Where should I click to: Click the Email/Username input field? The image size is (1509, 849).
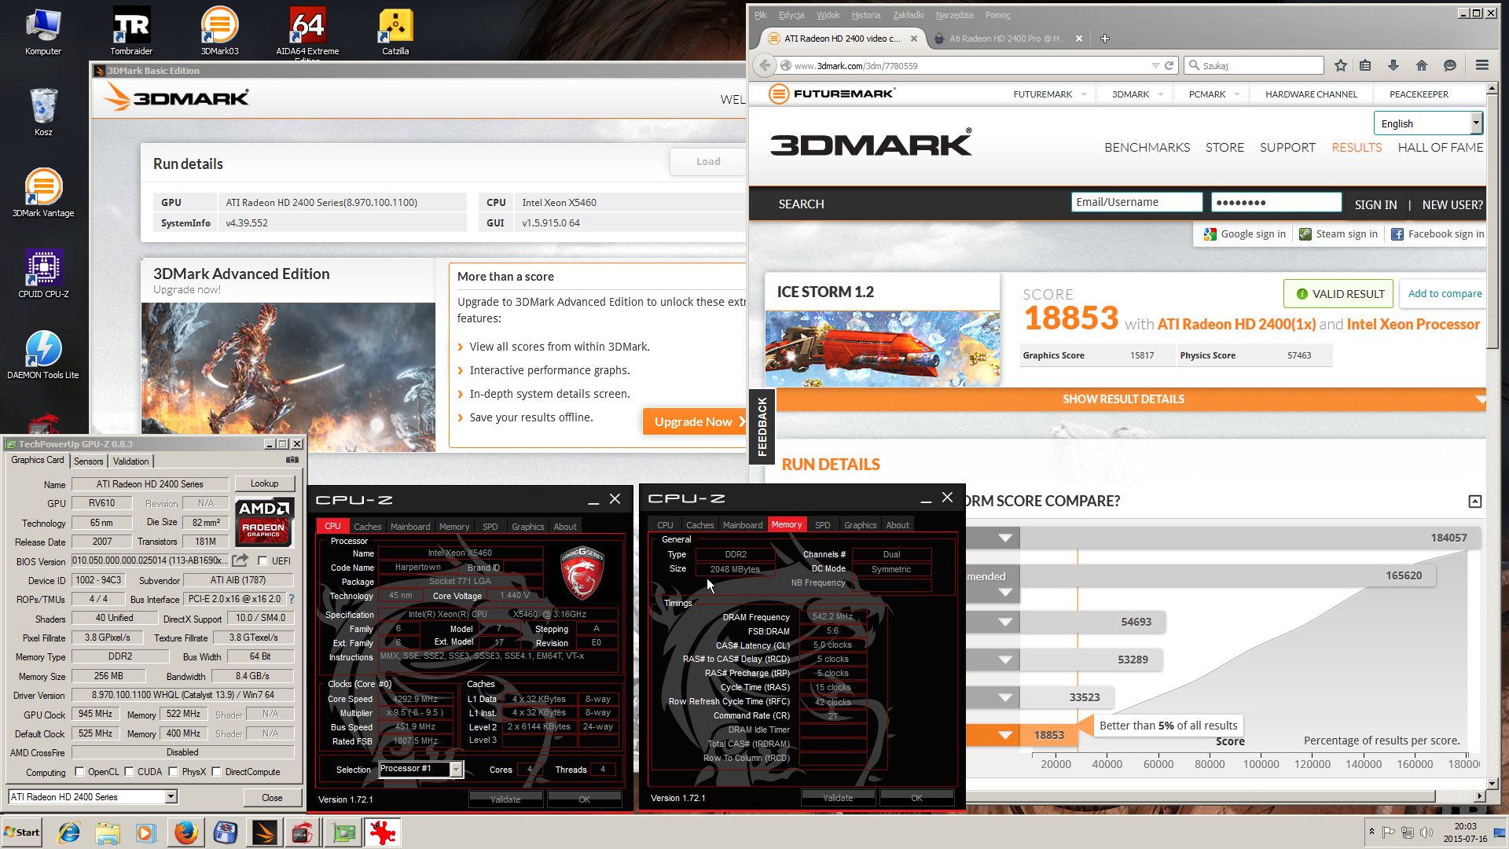click(1136, 202)
